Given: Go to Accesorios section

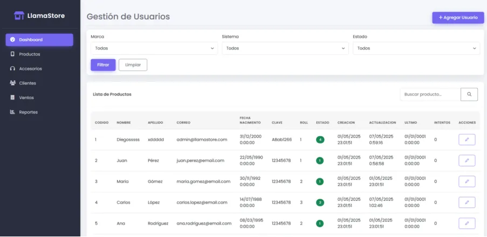Looking at the screenshot, I should click(39, 68).
